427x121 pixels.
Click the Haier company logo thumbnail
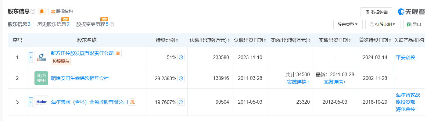click(41, 102)
